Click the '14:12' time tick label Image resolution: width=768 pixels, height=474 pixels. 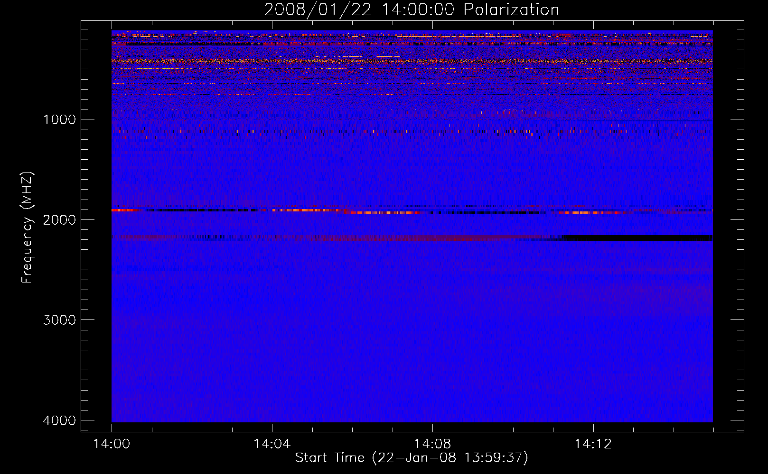click(x=593, y=444)
